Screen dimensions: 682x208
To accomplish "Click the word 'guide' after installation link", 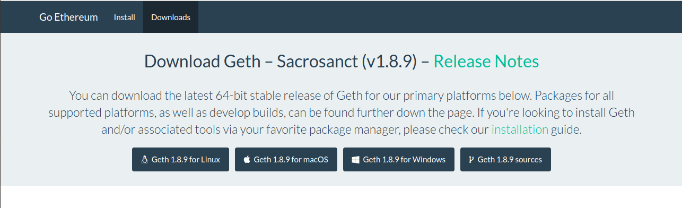I will pos(566,129).
